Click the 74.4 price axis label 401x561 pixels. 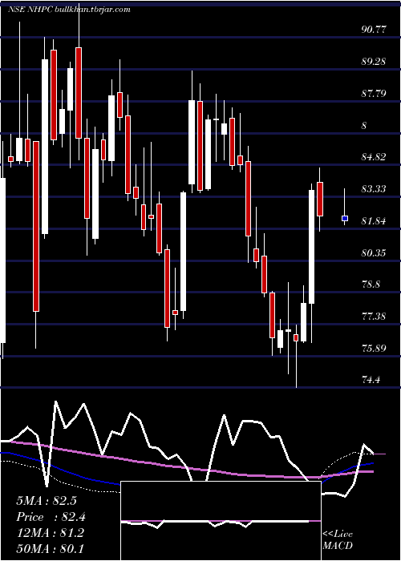(x=371, y=380)
